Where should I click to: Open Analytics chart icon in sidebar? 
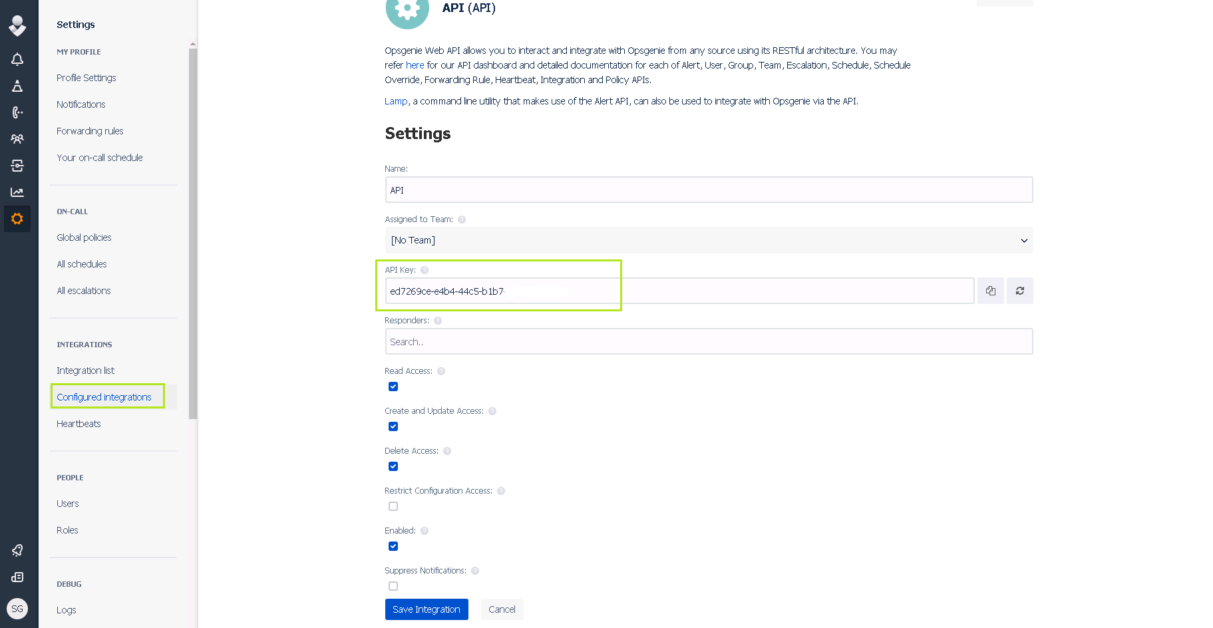[17, 192]
